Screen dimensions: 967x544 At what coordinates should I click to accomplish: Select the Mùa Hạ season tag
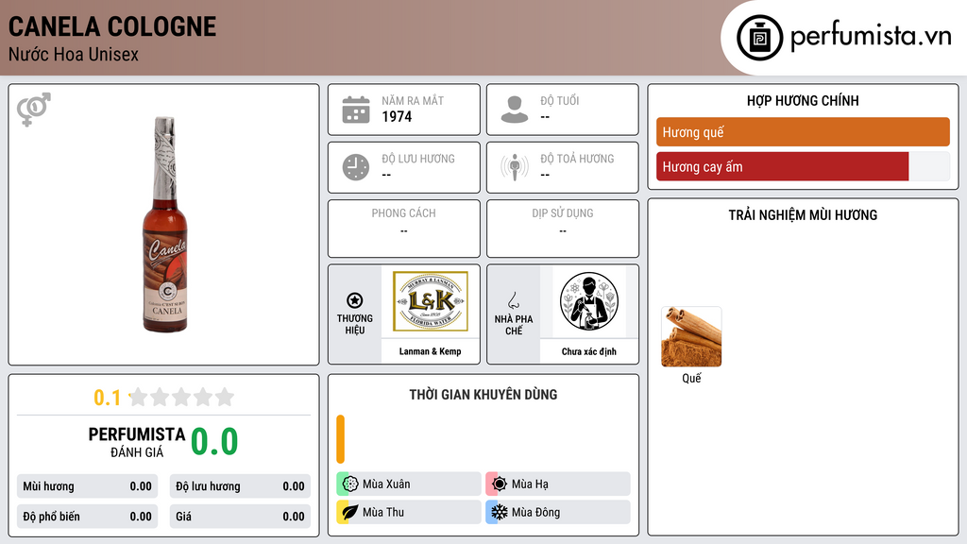click(x=557, y=484)
